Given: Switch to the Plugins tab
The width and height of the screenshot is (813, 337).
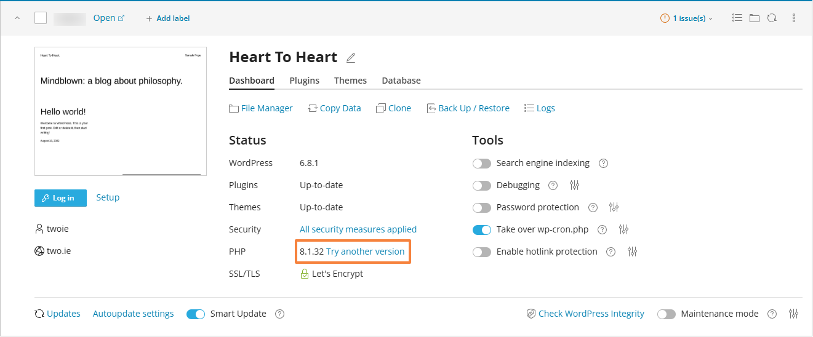Looking at the screenshot, I should (304, 81).
